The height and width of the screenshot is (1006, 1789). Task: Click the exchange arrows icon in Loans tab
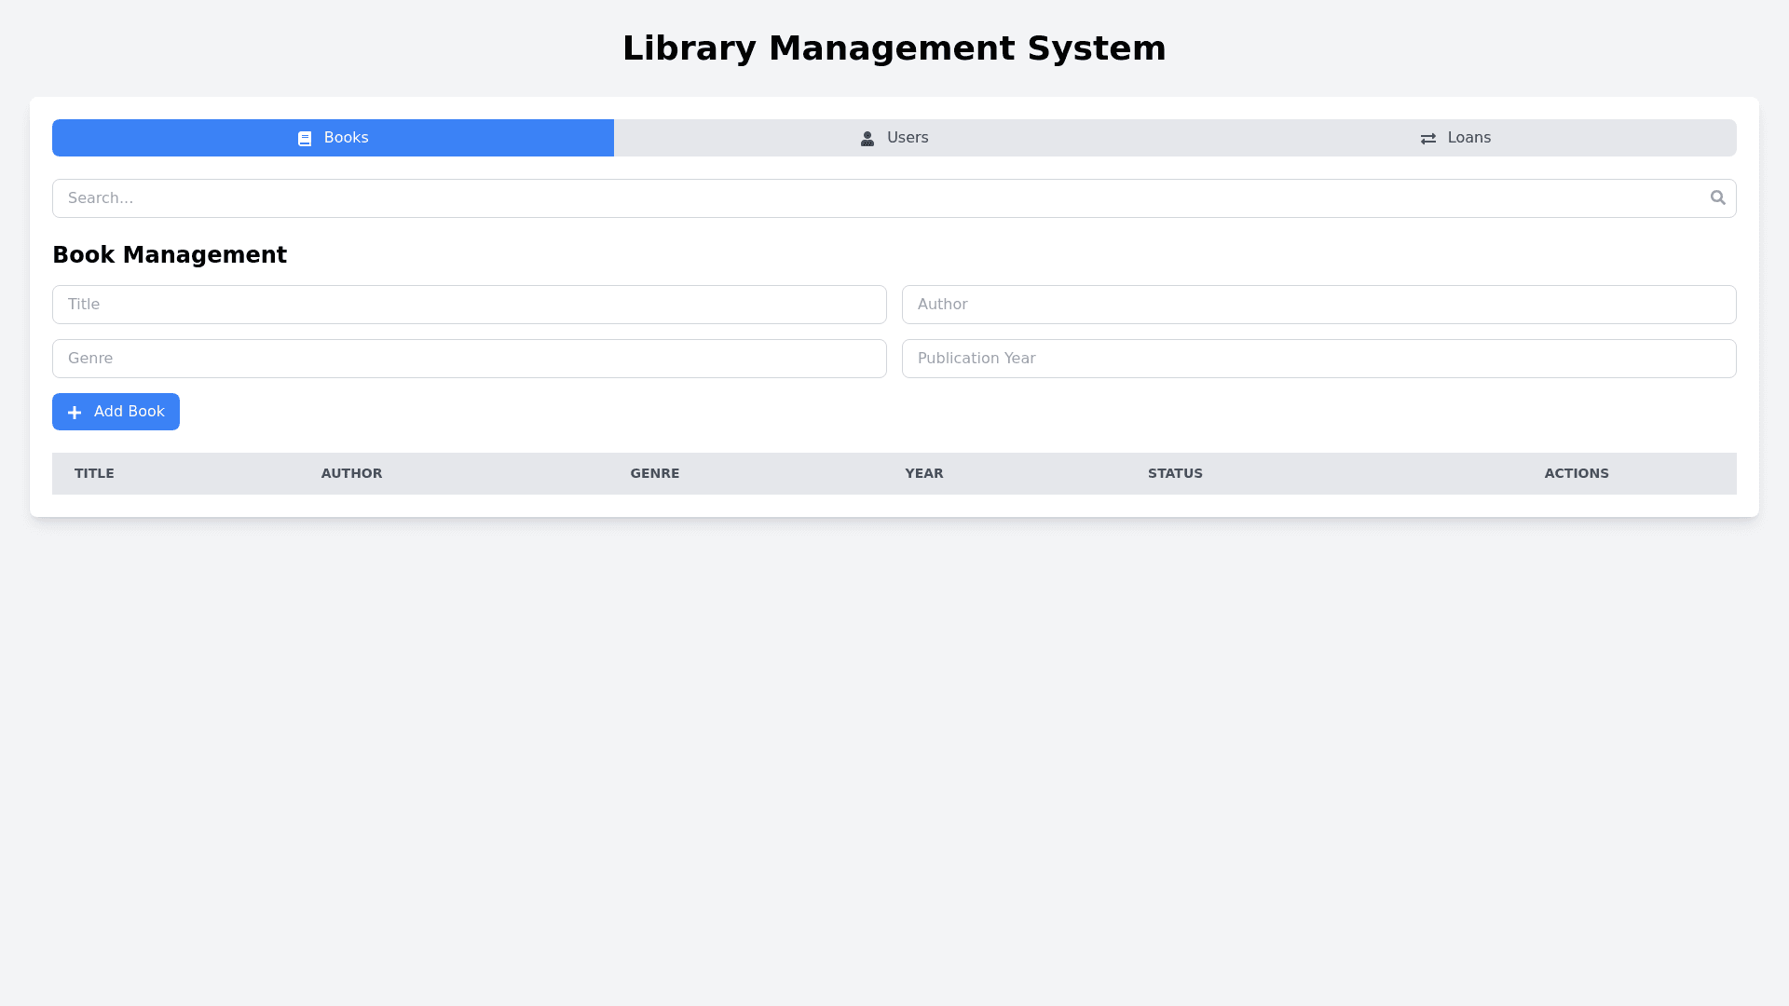pyautogui.click(x=1427, y=139)
